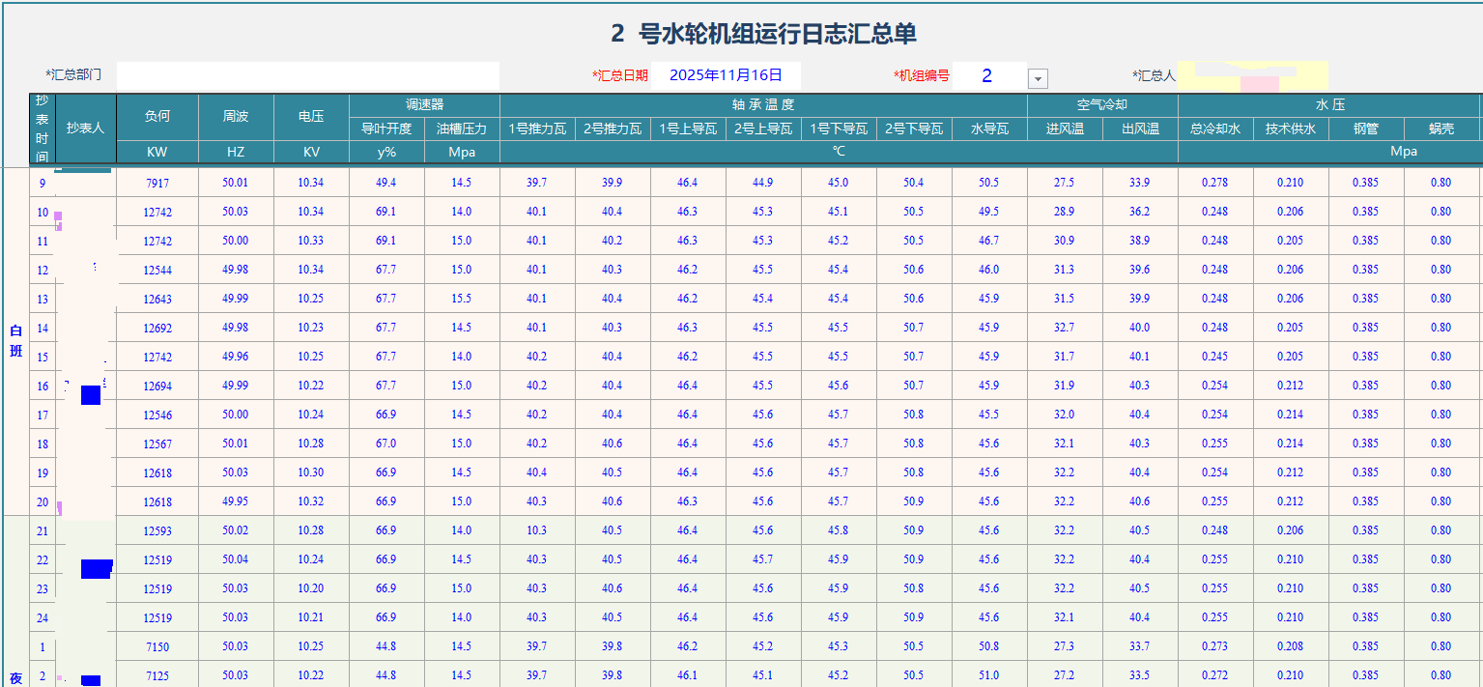The height and width of the screenshot is (687, 1483).
Task: Click the 电压 column header
Action: [311, 117]
